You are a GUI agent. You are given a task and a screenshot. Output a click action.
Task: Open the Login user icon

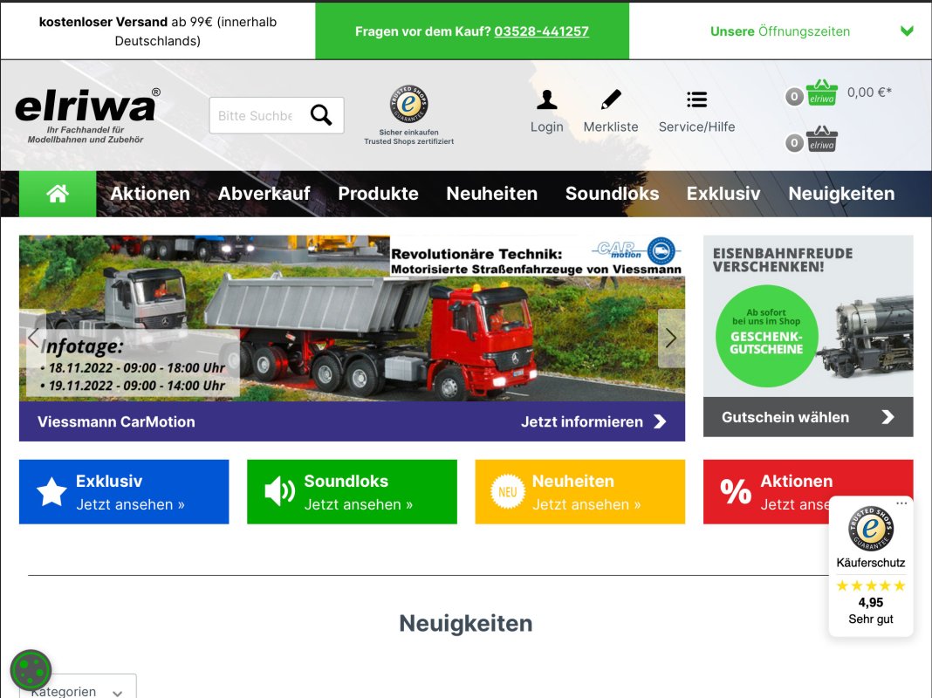pos(546,100)
